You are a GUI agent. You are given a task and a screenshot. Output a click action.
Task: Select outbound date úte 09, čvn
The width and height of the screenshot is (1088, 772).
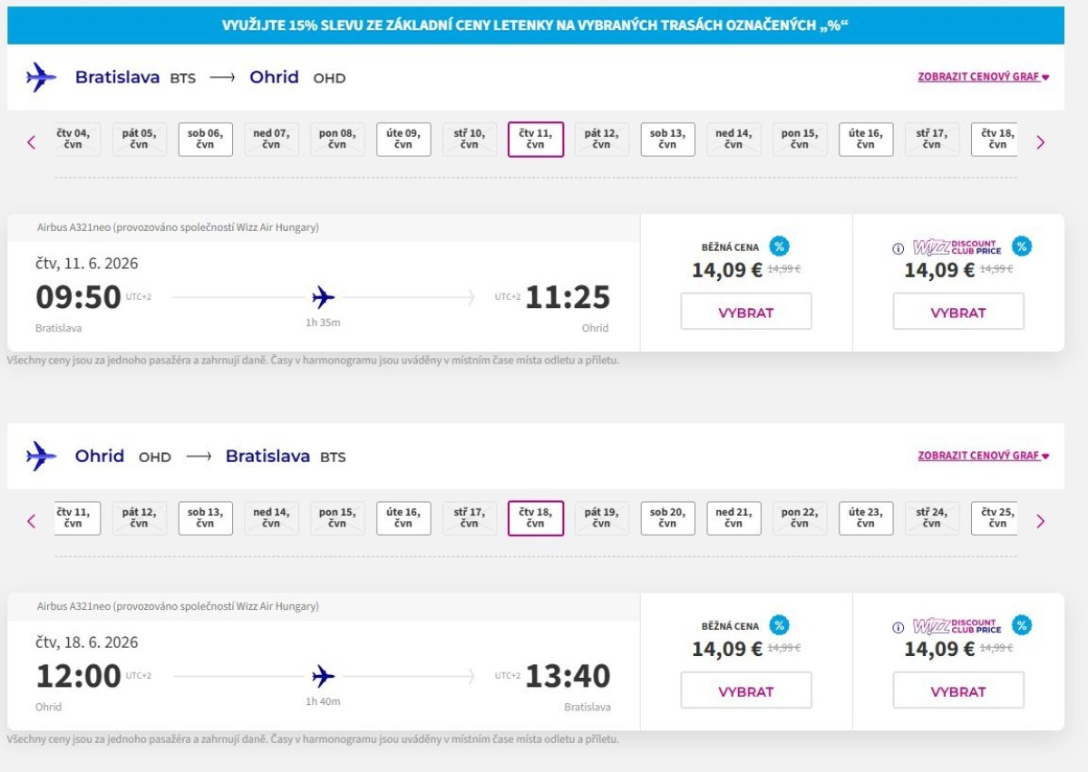click(x=403, y=140)
